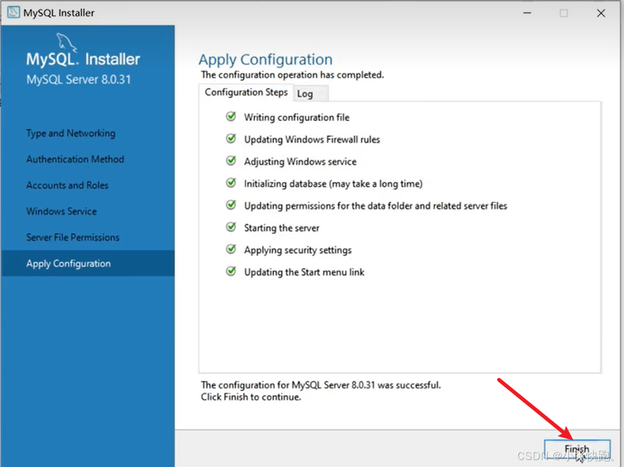Click the MySQL Installer title bar icon

(13, 13)
